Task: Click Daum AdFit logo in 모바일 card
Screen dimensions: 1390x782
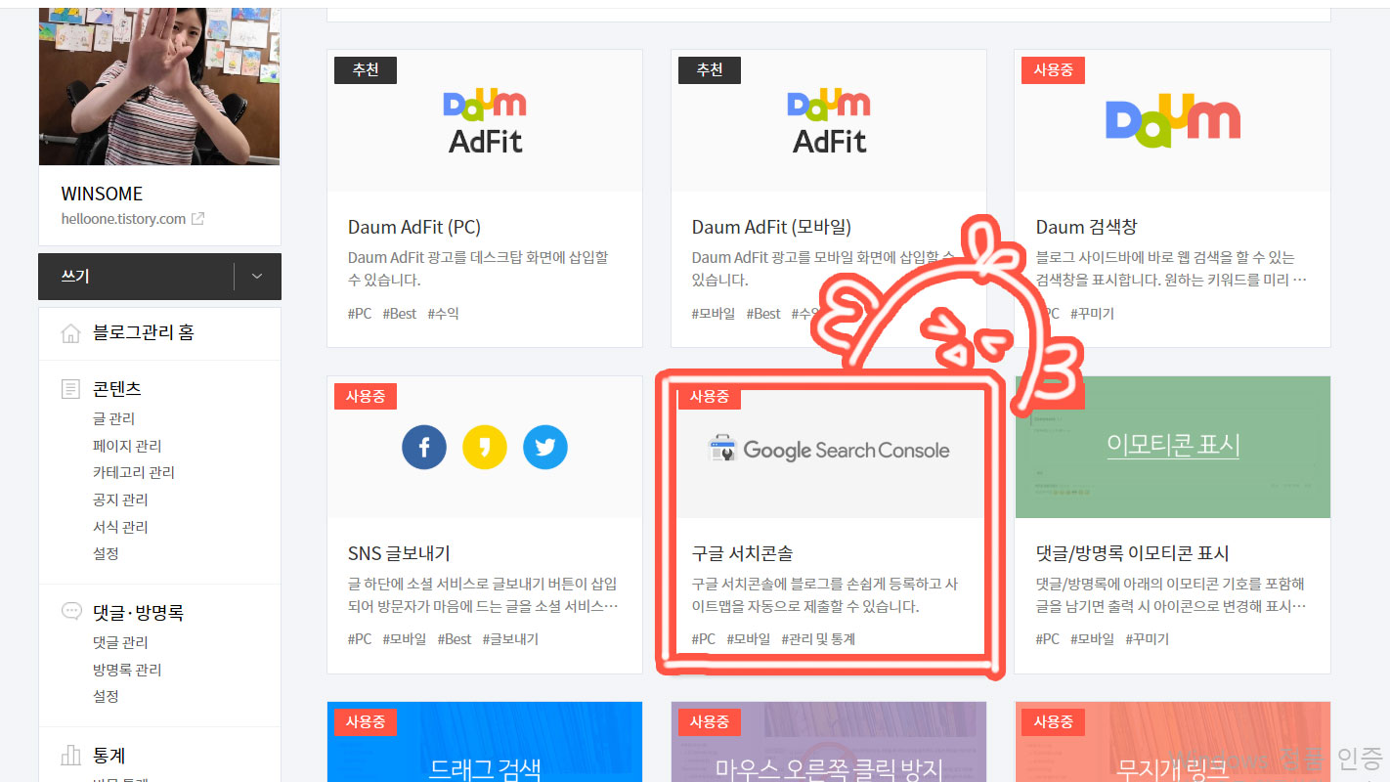Action: coord(829,121)
